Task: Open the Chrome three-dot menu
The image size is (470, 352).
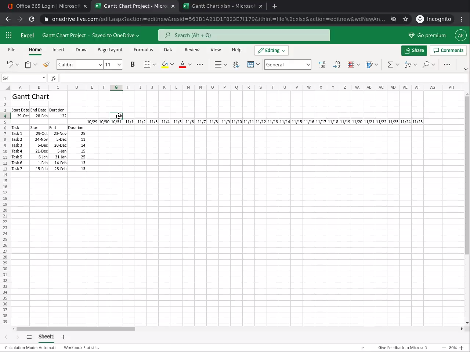Action: coord(462,19)
